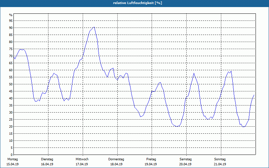
Task: Select the 'Freitag' day label
Action: tap(151, 159)
